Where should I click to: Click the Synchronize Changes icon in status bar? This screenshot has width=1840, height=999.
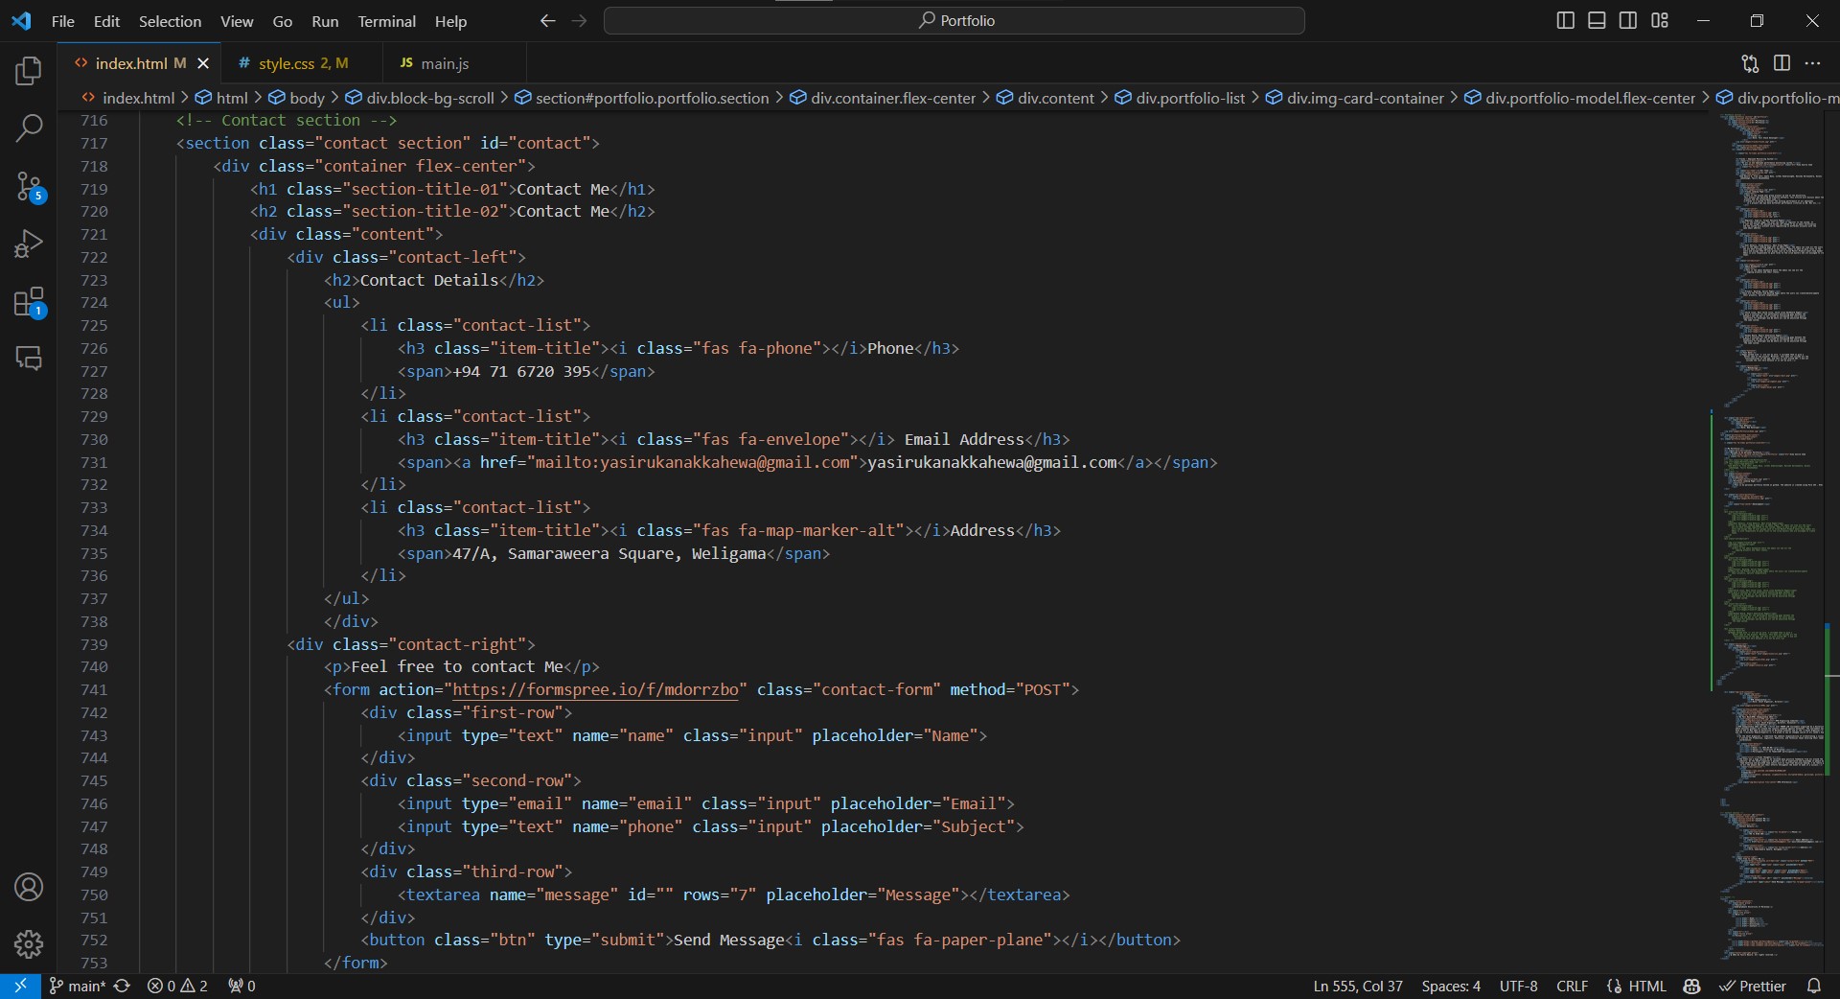pyautogui.click(x=122, y=986)
